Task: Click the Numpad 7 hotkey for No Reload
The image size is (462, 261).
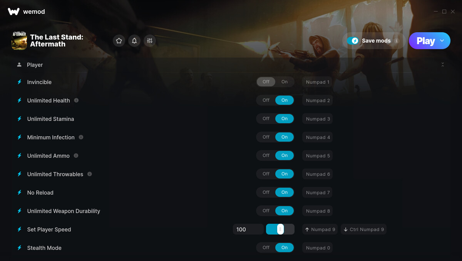Action: tap(318, 192)
